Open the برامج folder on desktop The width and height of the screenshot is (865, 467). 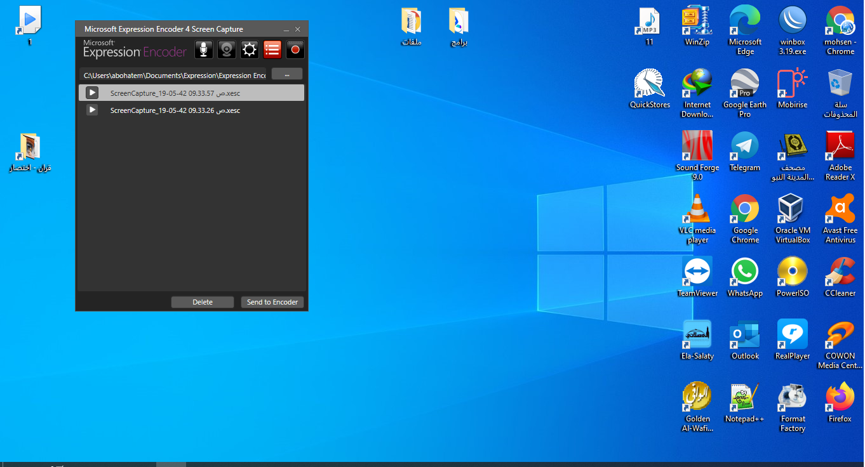459,27
